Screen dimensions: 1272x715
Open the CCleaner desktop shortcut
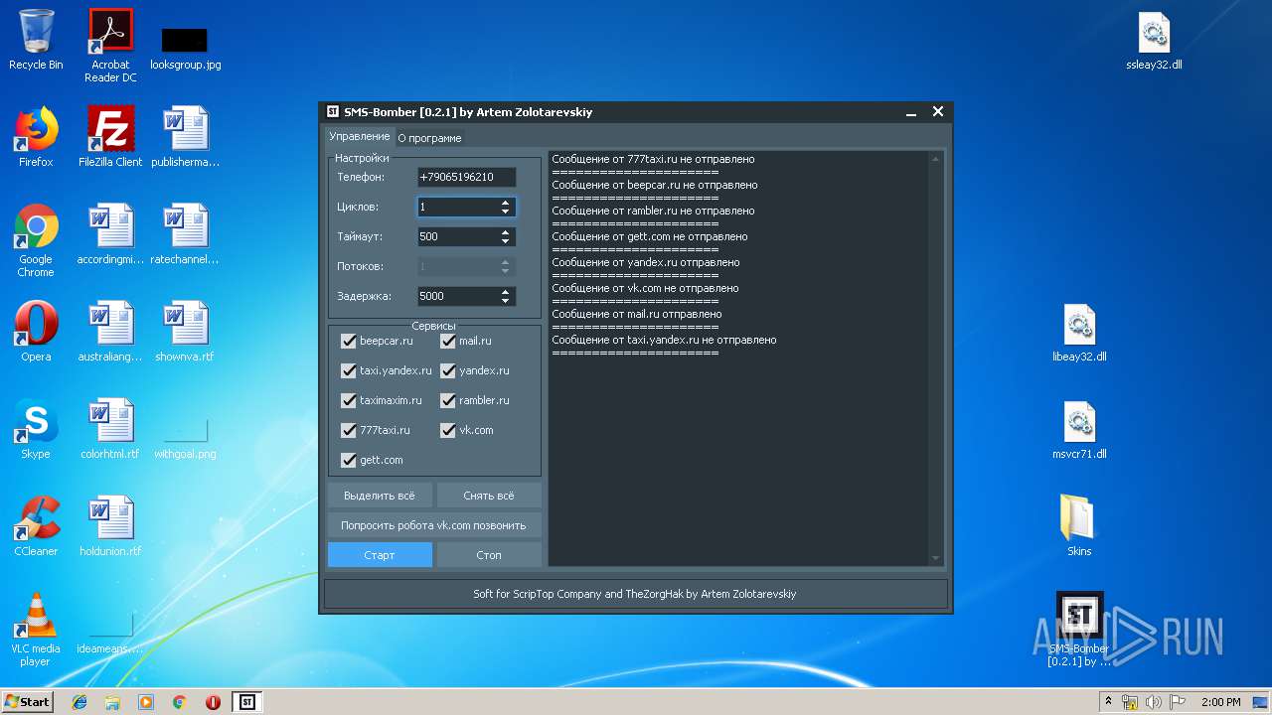coord(36,526)
